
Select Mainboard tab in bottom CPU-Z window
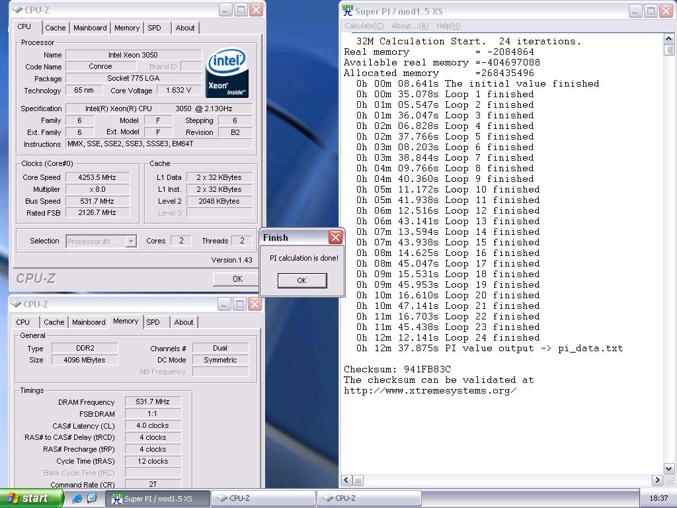pyautogui.click(x=89, y=322)
